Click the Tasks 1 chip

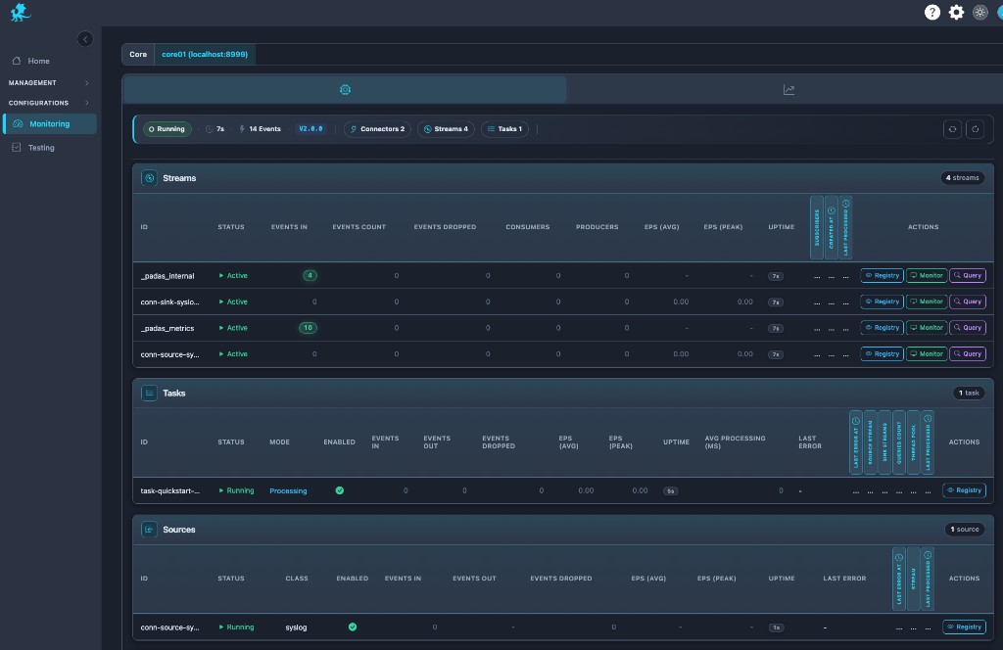coord(504,129)
